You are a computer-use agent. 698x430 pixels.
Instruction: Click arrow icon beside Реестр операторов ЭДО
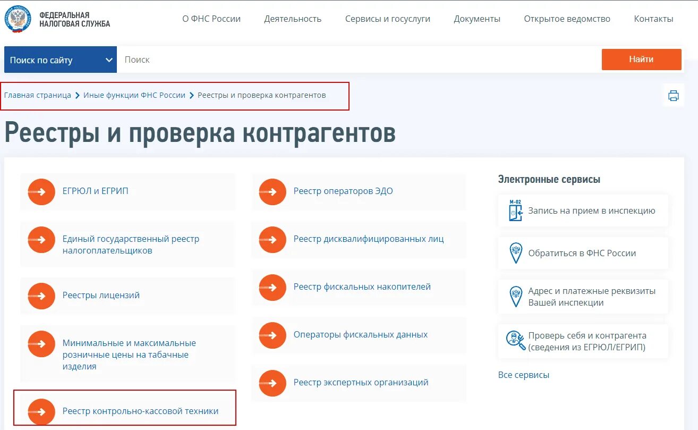273,191
